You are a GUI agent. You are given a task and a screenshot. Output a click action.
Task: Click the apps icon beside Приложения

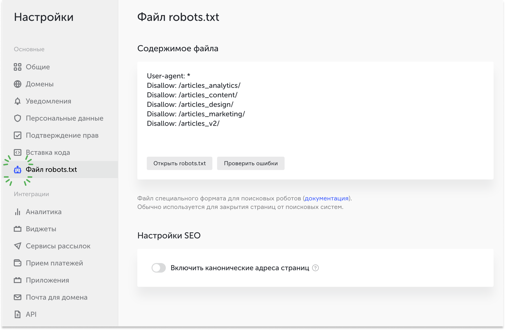point(18,280)
